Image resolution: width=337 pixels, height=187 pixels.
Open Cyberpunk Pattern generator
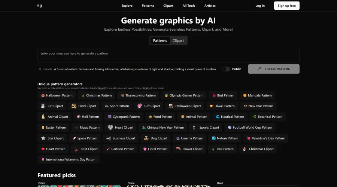point(124,117)
